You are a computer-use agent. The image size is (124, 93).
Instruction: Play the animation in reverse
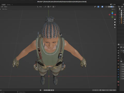[48, 90]
